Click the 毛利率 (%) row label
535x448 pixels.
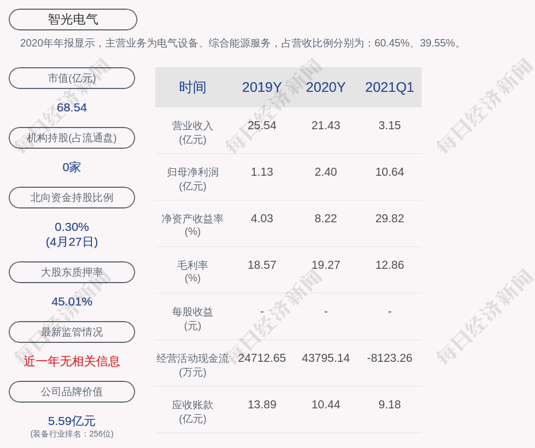tap(193, 272)
